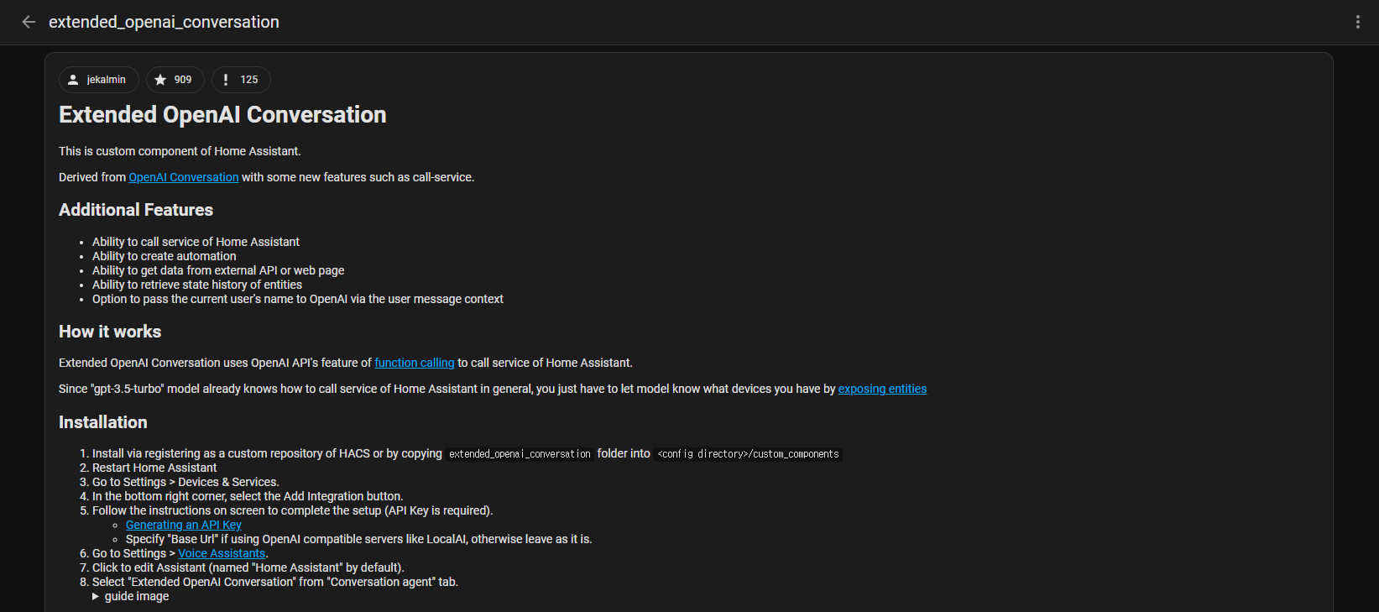The width and height of the screenshot is (1379, 612).
Task: Open the OpenAI Conversation link
Action: click(x=184, y=177)
